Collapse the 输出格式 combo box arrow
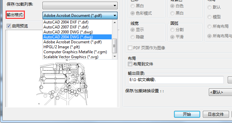The width and height of the screenshot is (232, 123). pos(115,16)
